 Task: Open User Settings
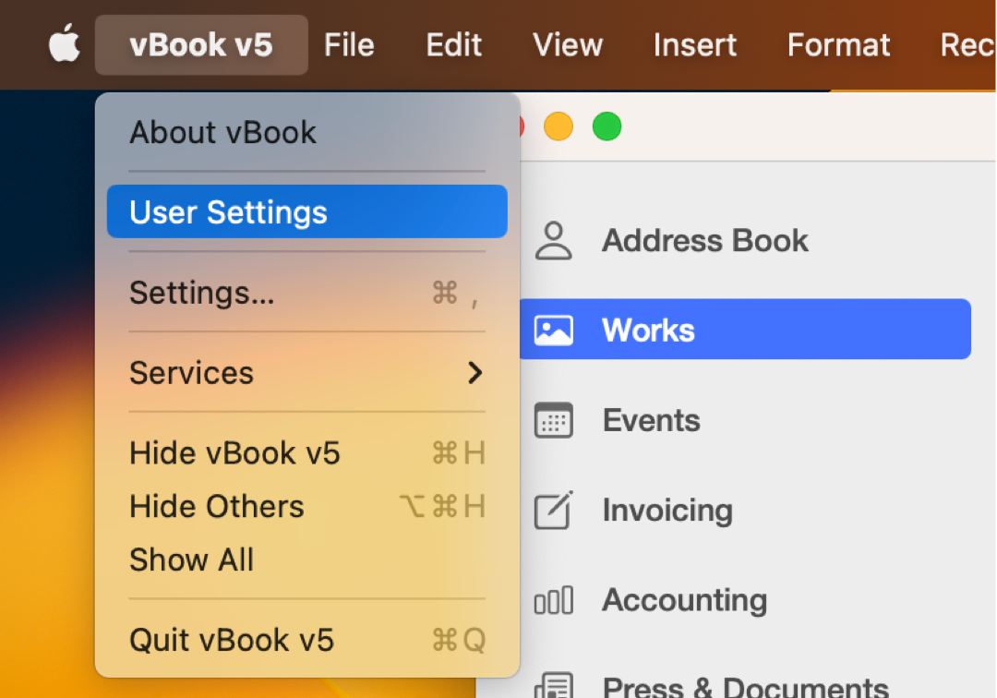click(x=229, y=211)
